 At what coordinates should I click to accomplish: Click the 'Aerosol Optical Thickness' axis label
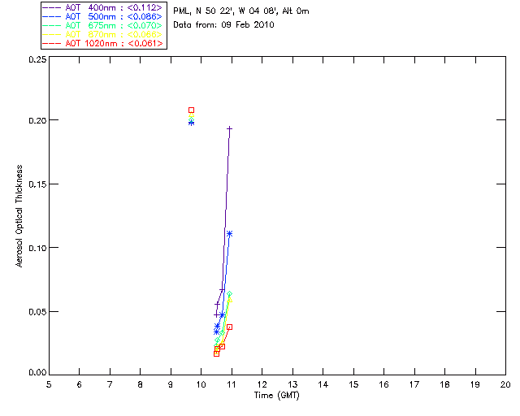19,216
